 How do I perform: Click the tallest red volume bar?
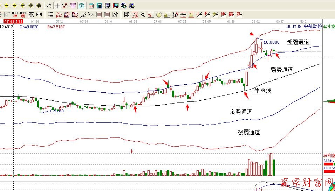tap(271, 164)
